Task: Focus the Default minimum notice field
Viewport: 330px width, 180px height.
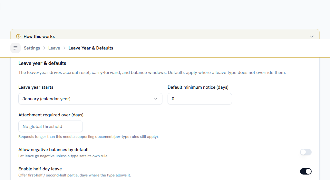Action: pyautogui.click(x=200, y=99)
